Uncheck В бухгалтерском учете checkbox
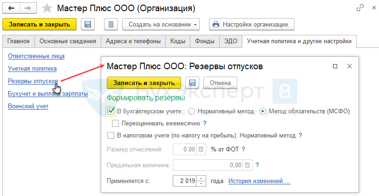The height and width of the screenshot is (196, 379). coord(111,111)
